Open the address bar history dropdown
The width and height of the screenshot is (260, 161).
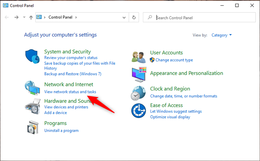click(124, 17)
